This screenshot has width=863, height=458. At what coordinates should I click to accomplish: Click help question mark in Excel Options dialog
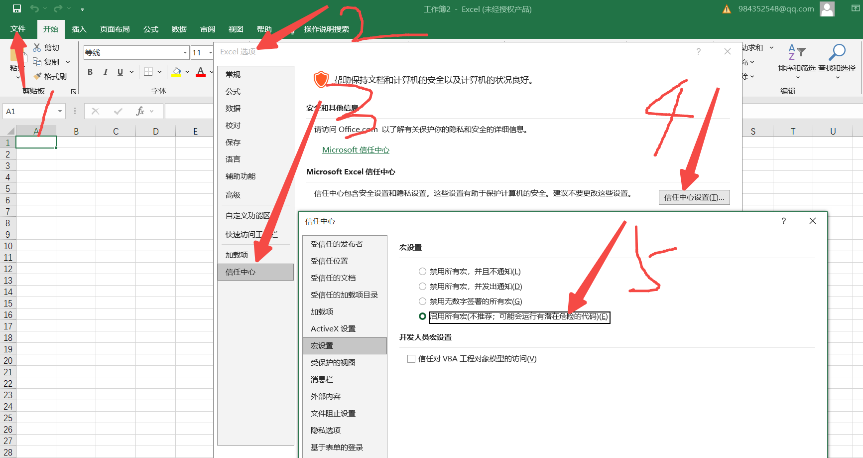point(698,51)
